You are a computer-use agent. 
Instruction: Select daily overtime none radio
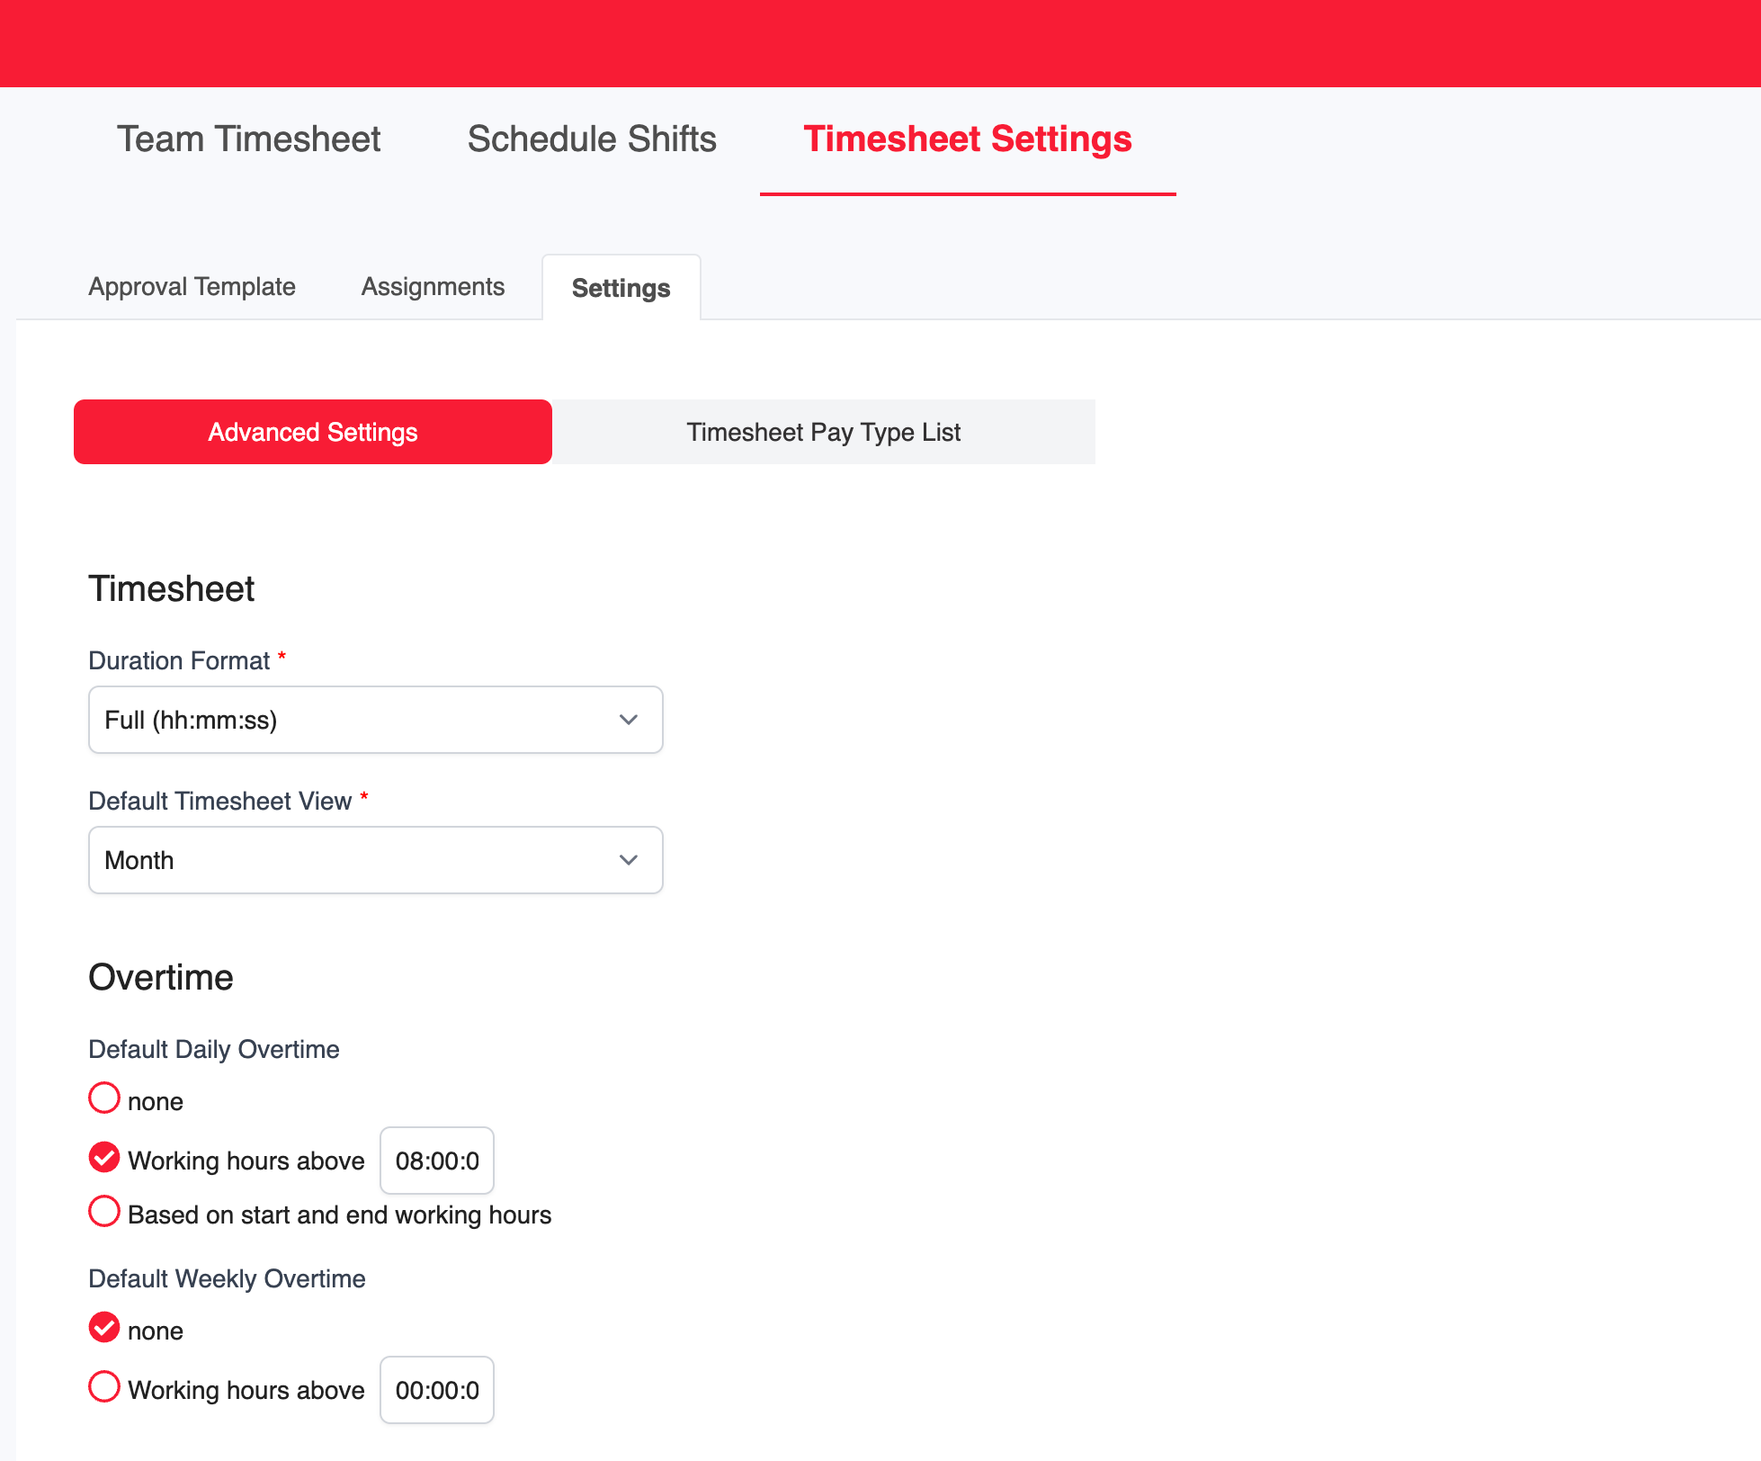(104, 1098)
